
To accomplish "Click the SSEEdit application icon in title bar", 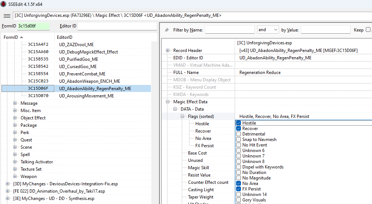I will tap(3, 4).
